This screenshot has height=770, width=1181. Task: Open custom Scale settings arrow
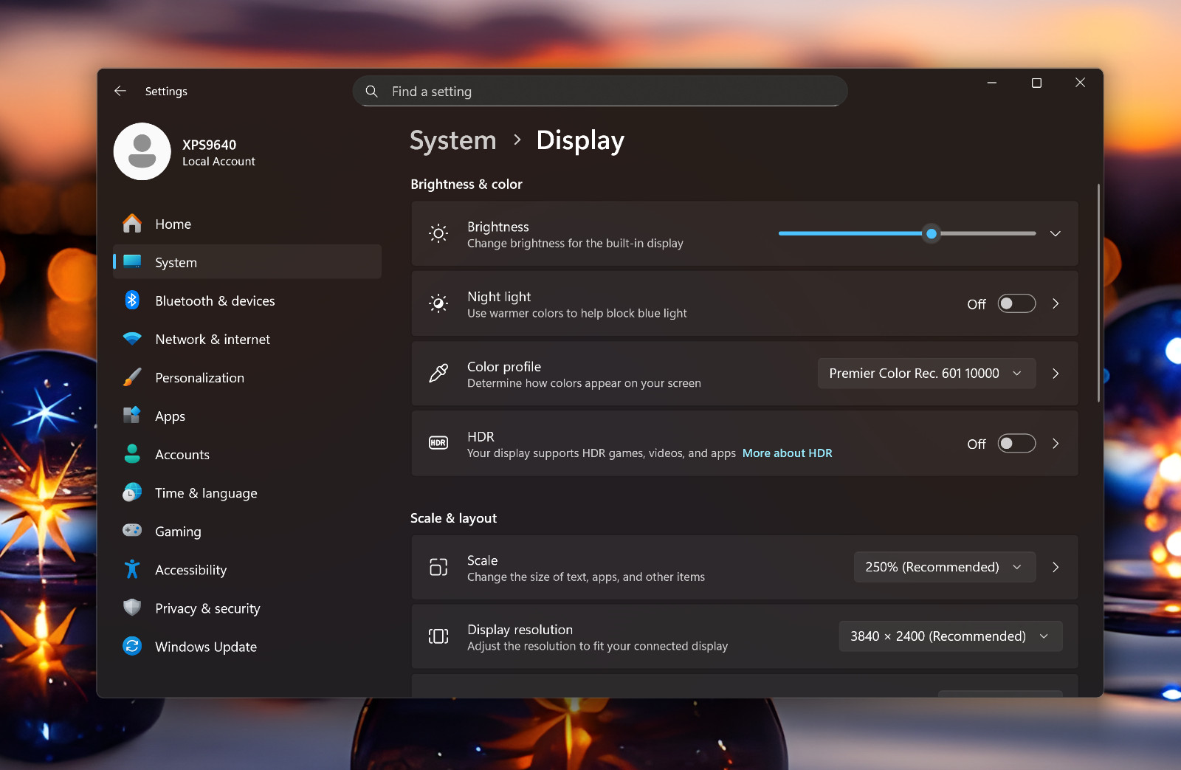coord(1056,567)
